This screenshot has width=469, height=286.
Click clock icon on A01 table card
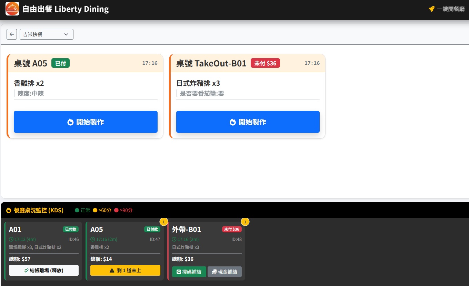pyautogui.click(x=11, y=239)
